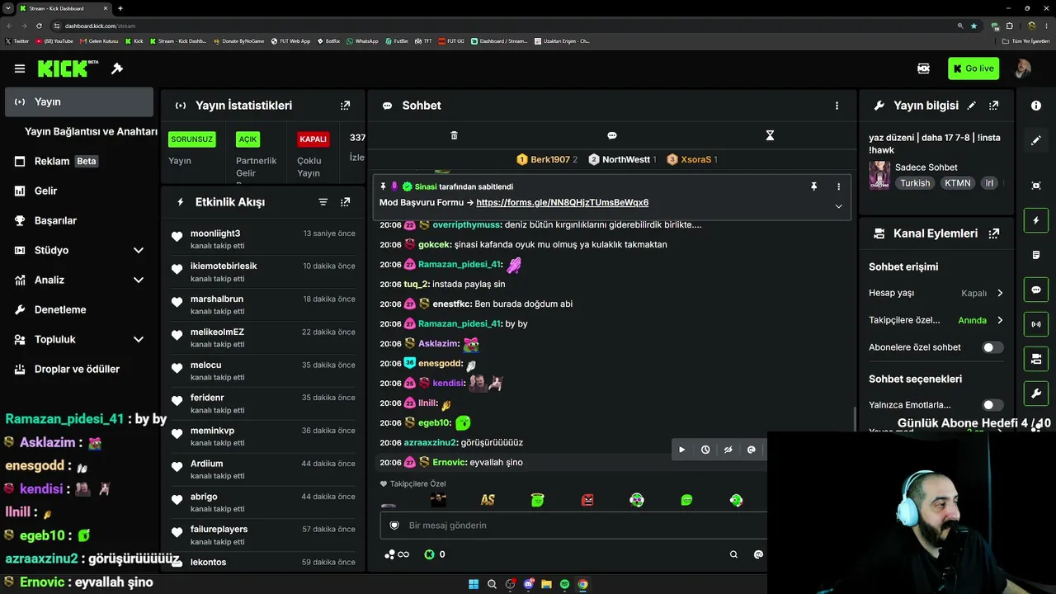Click the wrench icon in right sidebar
The width and height of the screenshot is (1056, 594).
tap(1036, 393)
